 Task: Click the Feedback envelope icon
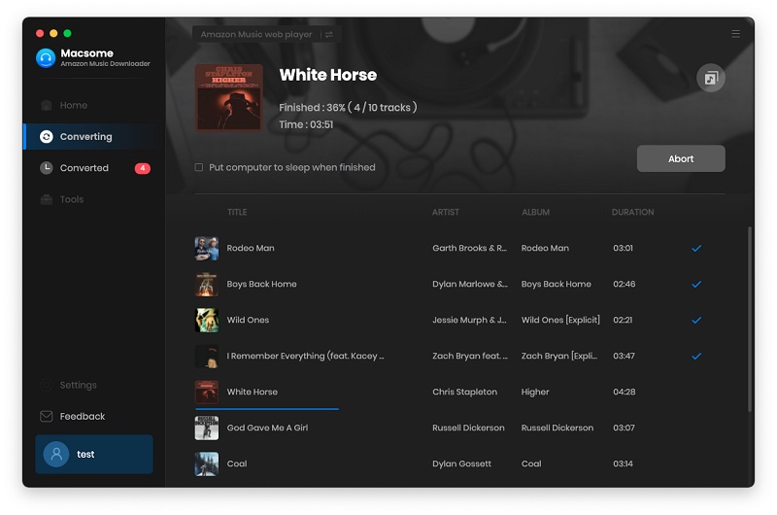(x=46, y=416)
